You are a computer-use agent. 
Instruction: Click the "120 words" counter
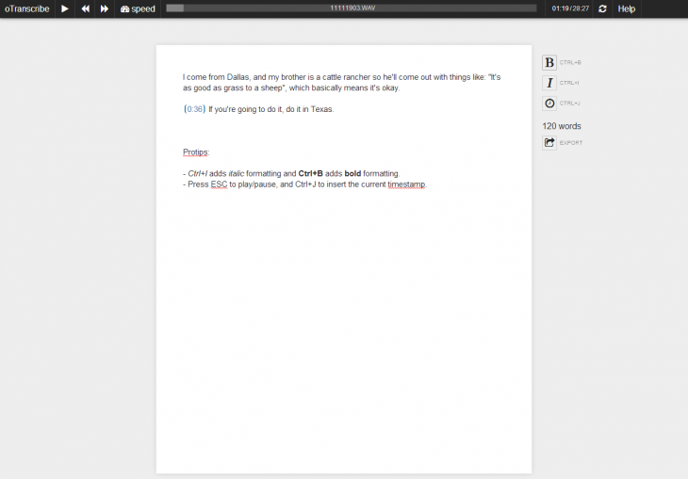(562, 126)
